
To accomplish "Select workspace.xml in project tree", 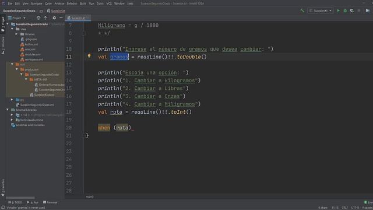I will (x=31, y=60).
